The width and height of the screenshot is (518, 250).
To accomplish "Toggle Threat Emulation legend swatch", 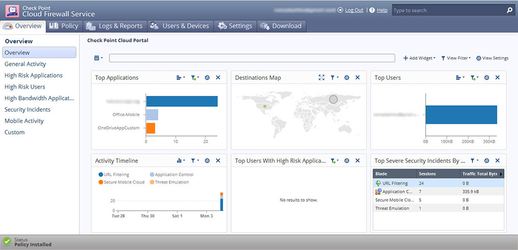I will point(152,182).
